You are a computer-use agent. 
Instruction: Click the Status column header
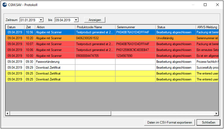coord(176,27)
